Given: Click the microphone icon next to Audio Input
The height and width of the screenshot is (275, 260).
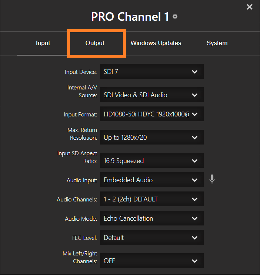Looking at the screenshot, I should point(212,180).
